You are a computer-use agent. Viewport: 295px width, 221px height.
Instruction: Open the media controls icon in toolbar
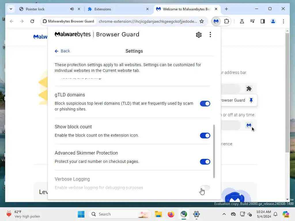(x=252, y=21)
